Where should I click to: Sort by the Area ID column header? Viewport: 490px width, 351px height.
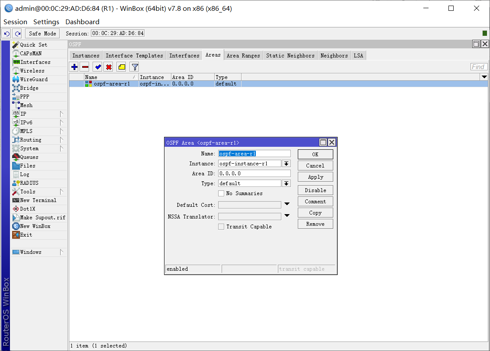pos(193,77)
